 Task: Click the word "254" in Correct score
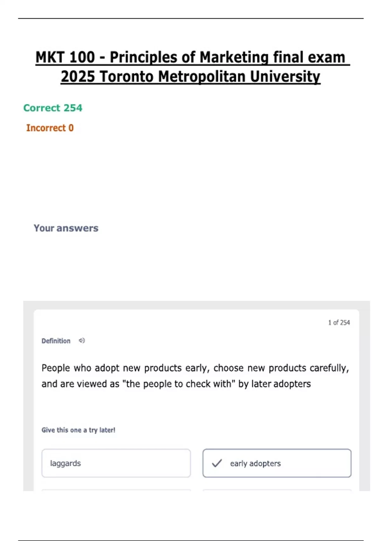[x=73, y=108]
